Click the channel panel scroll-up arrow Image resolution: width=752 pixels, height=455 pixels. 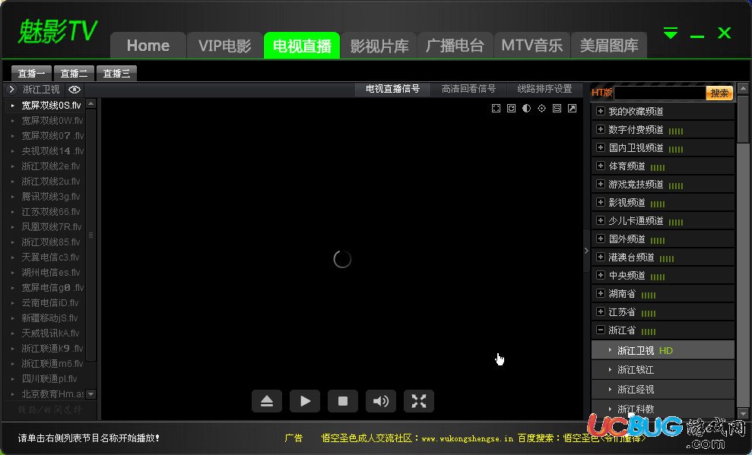[743, 88]
